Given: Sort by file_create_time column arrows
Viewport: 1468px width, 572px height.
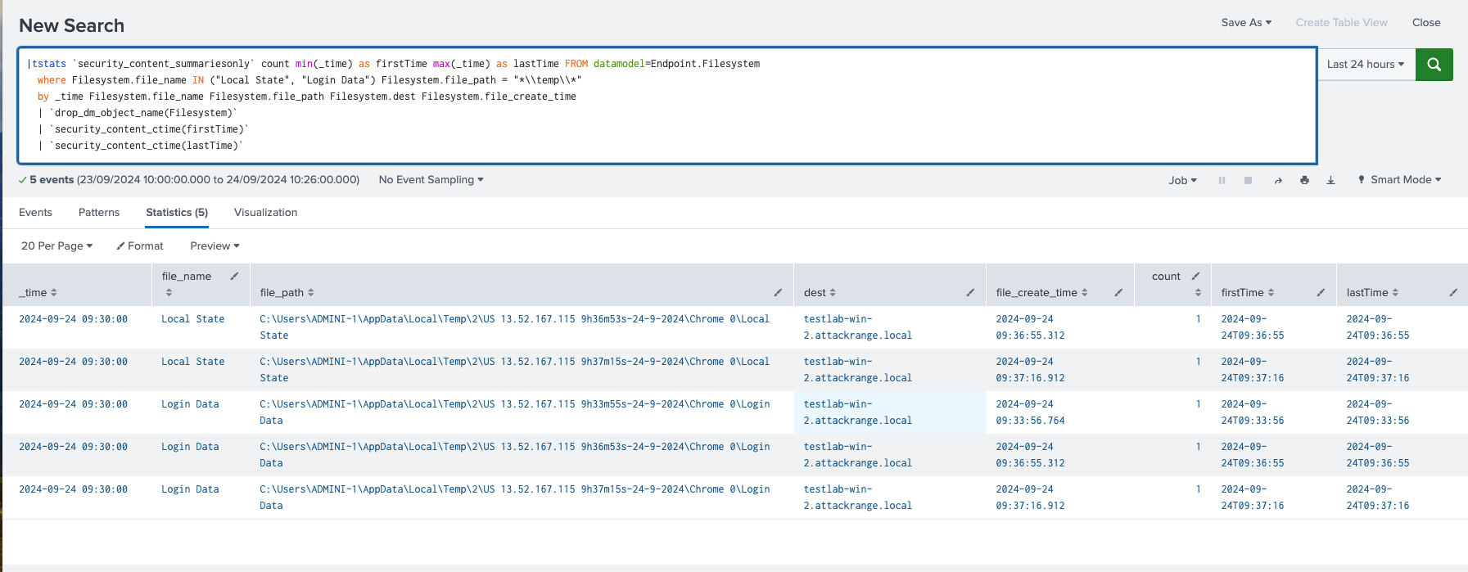Looking at the screenshot, I should 1085,292.
